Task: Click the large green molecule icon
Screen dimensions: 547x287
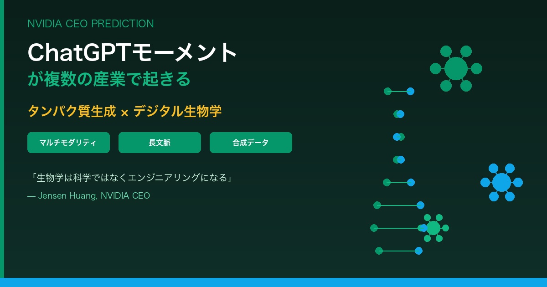Action: click(x=456, y=69)
